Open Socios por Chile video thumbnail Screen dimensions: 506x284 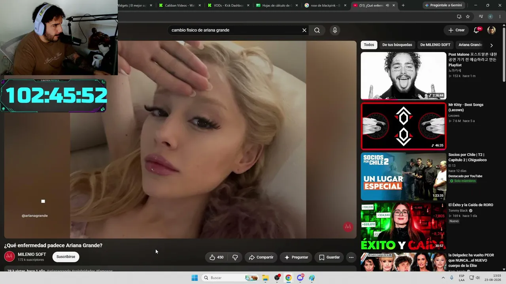point(403,176)
